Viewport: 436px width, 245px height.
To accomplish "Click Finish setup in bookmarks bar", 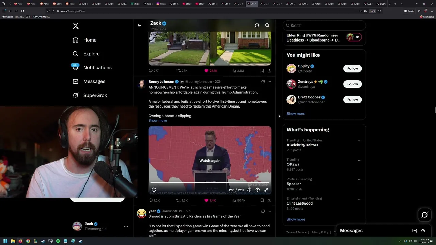I will click(427, 17).
